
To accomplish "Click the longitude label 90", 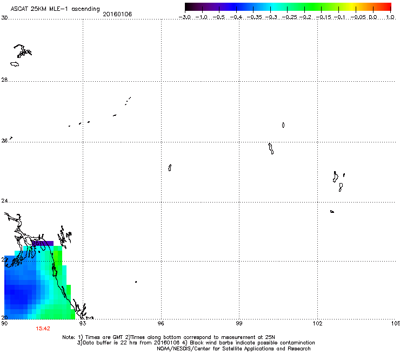I will click(4, 323).
